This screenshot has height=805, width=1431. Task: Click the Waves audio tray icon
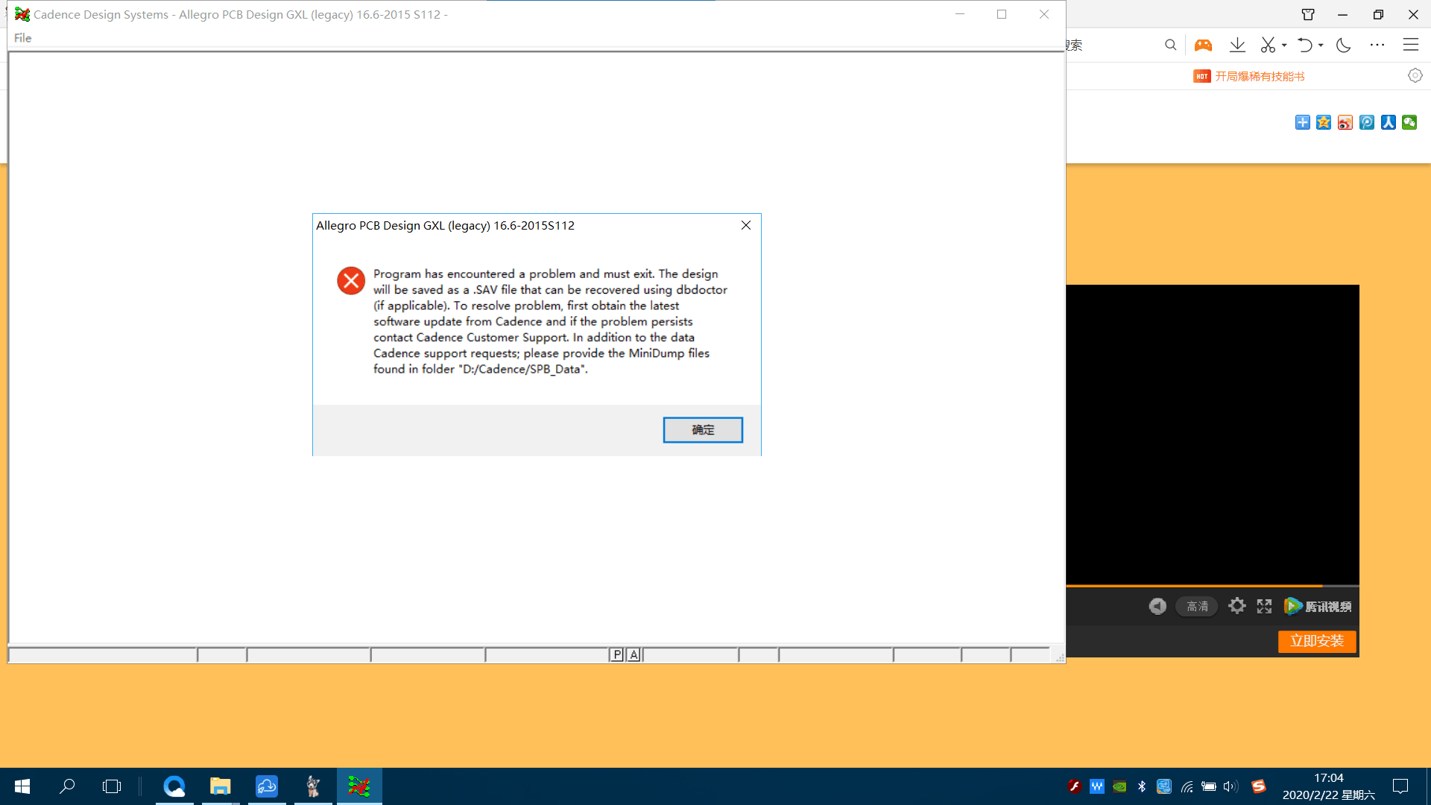tap(1097, 786)
